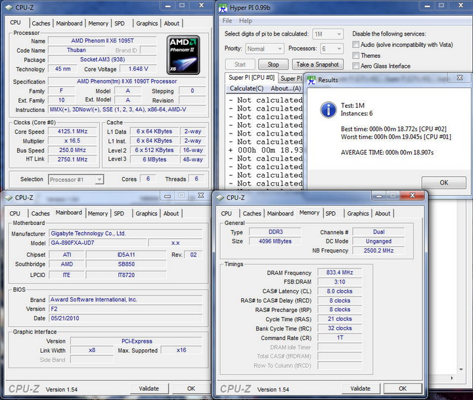This screenshot has height=400, width=473.
Task: Click the NB Frequency value 2500.2 MHz
Action: (378, 251)
